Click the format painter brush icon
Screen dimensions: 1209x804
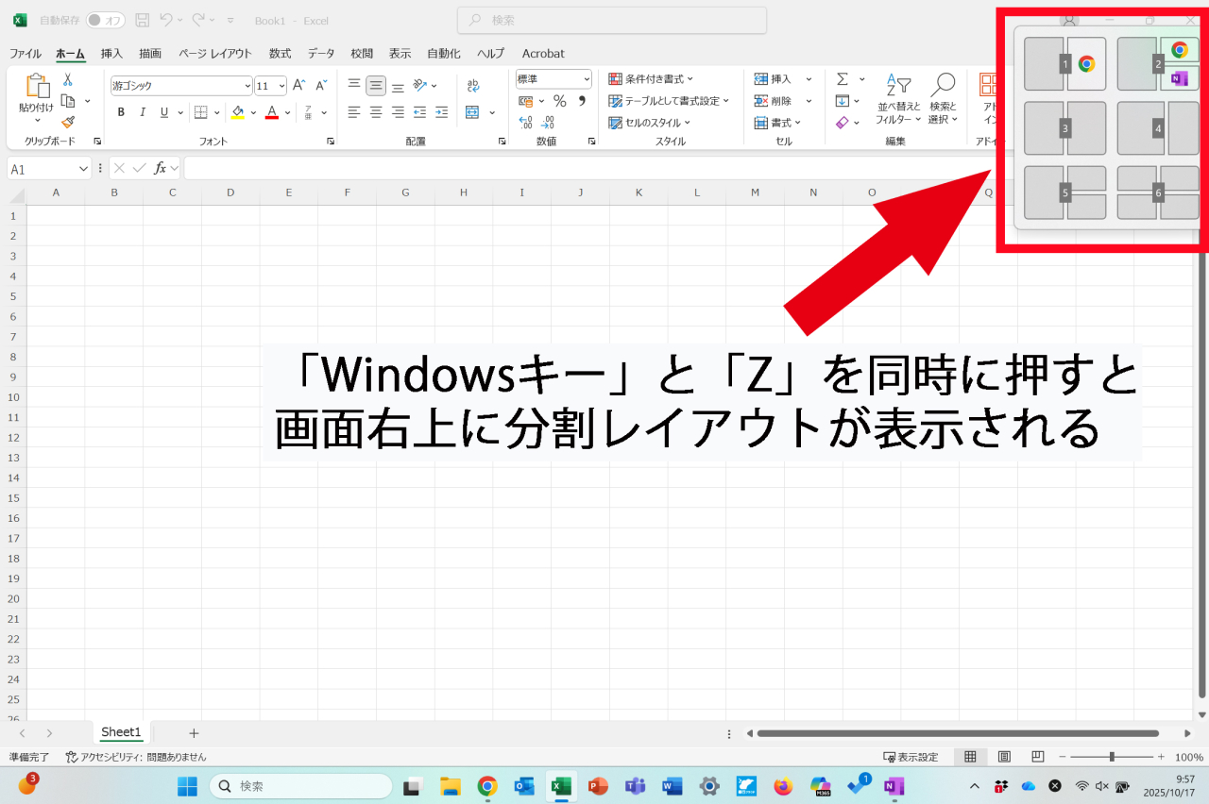(x=68, y=122)
